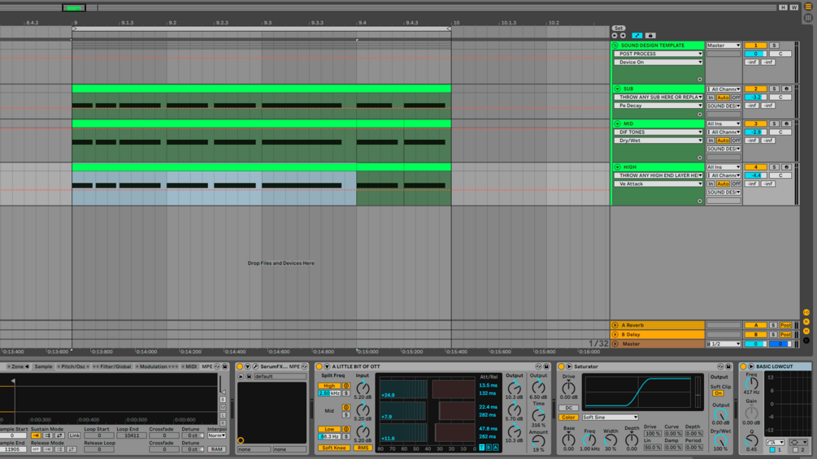Click the SerumFX wrench configure icon
The image size is (817, 459).
[x=255, y=367]
